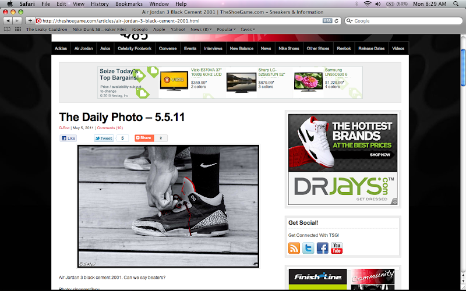Open the orange RSS feed social icon
The height and width of the screenshot is (291, 466).
click(x=294, y=248)
